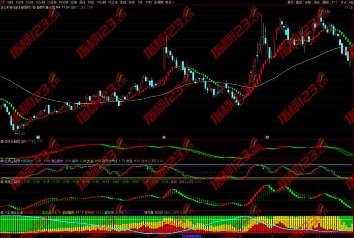Switch chart to 60分钟 period
The width and height of the screenshot is (354, 238).
point(63,2)
